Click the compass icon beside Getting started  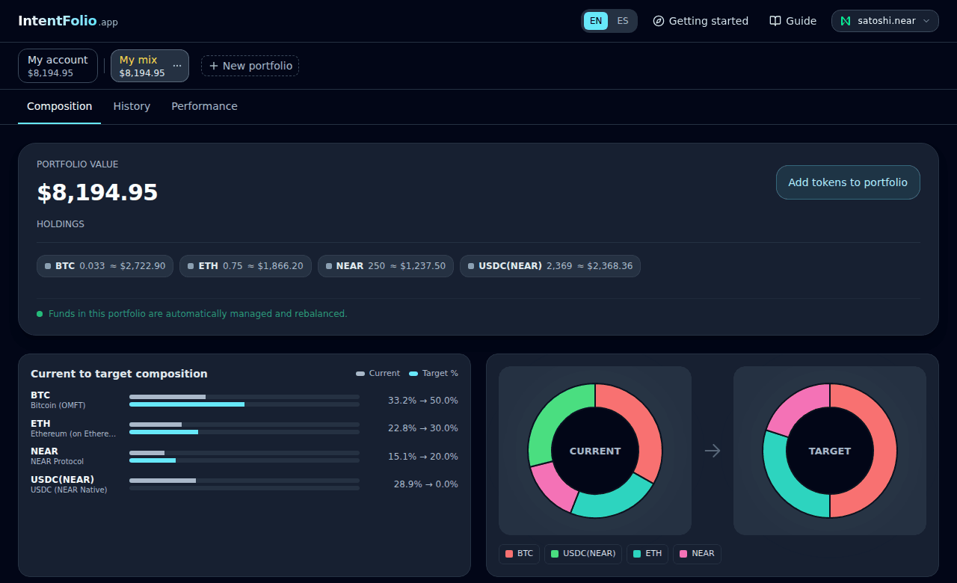click(659, 21)
